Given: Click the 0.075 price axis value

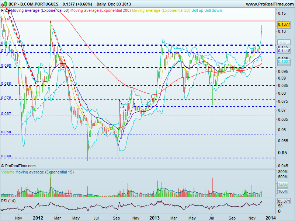Looking at the screenshot, I should pos(283,101).
